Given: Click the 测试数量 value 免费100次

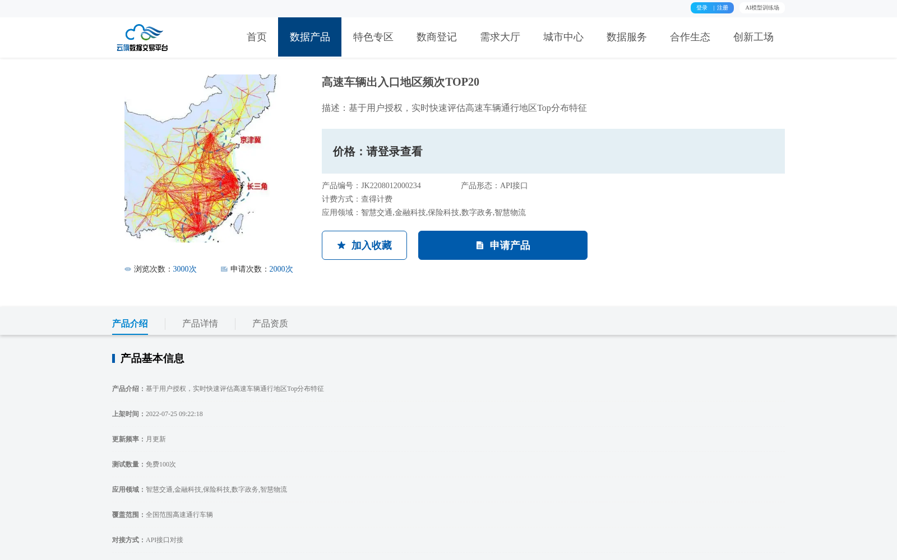Looking at the screenshot, I should click(x=161, y=464).
